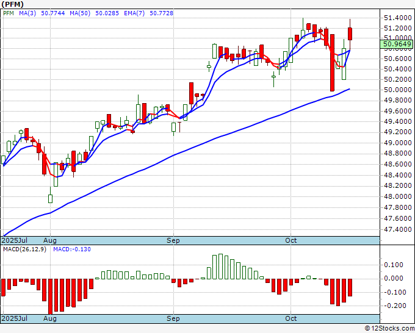Click Oct on the MACD time axis
Viewport: 415px width, 333px height.
pos(291,318)
